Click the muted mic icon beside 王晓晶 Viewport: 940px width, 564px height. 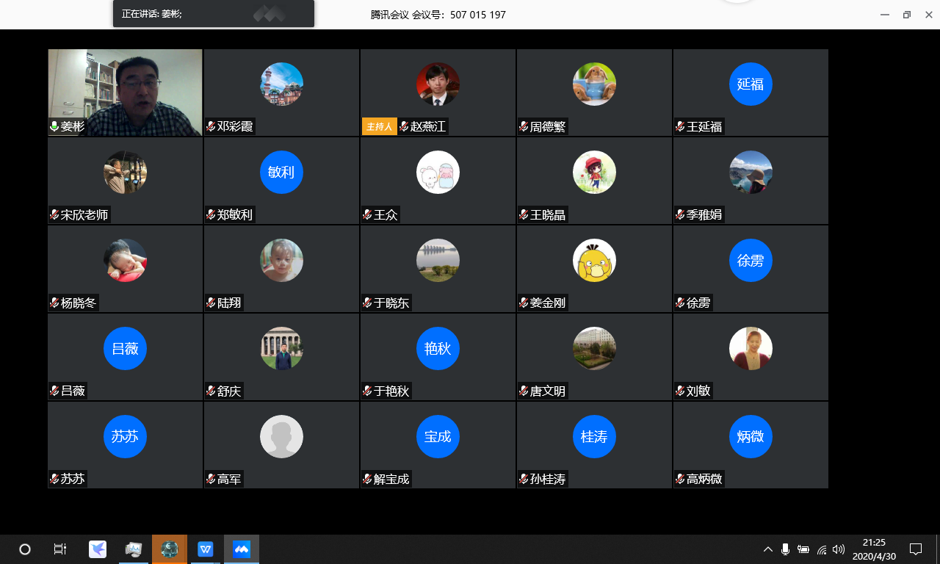[524, 214]
